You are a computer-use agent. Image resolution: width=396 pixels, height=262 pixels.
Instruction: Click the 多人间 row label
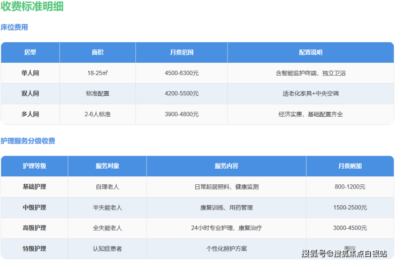point(30,114)
